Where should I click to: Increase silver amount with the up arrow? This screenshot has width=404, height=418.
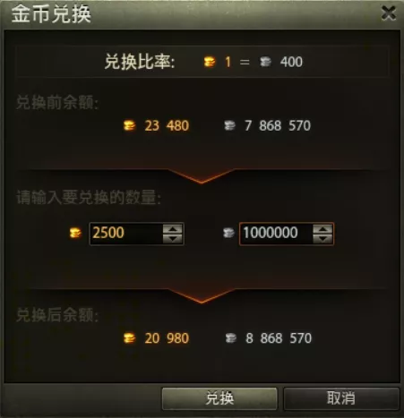322,229
